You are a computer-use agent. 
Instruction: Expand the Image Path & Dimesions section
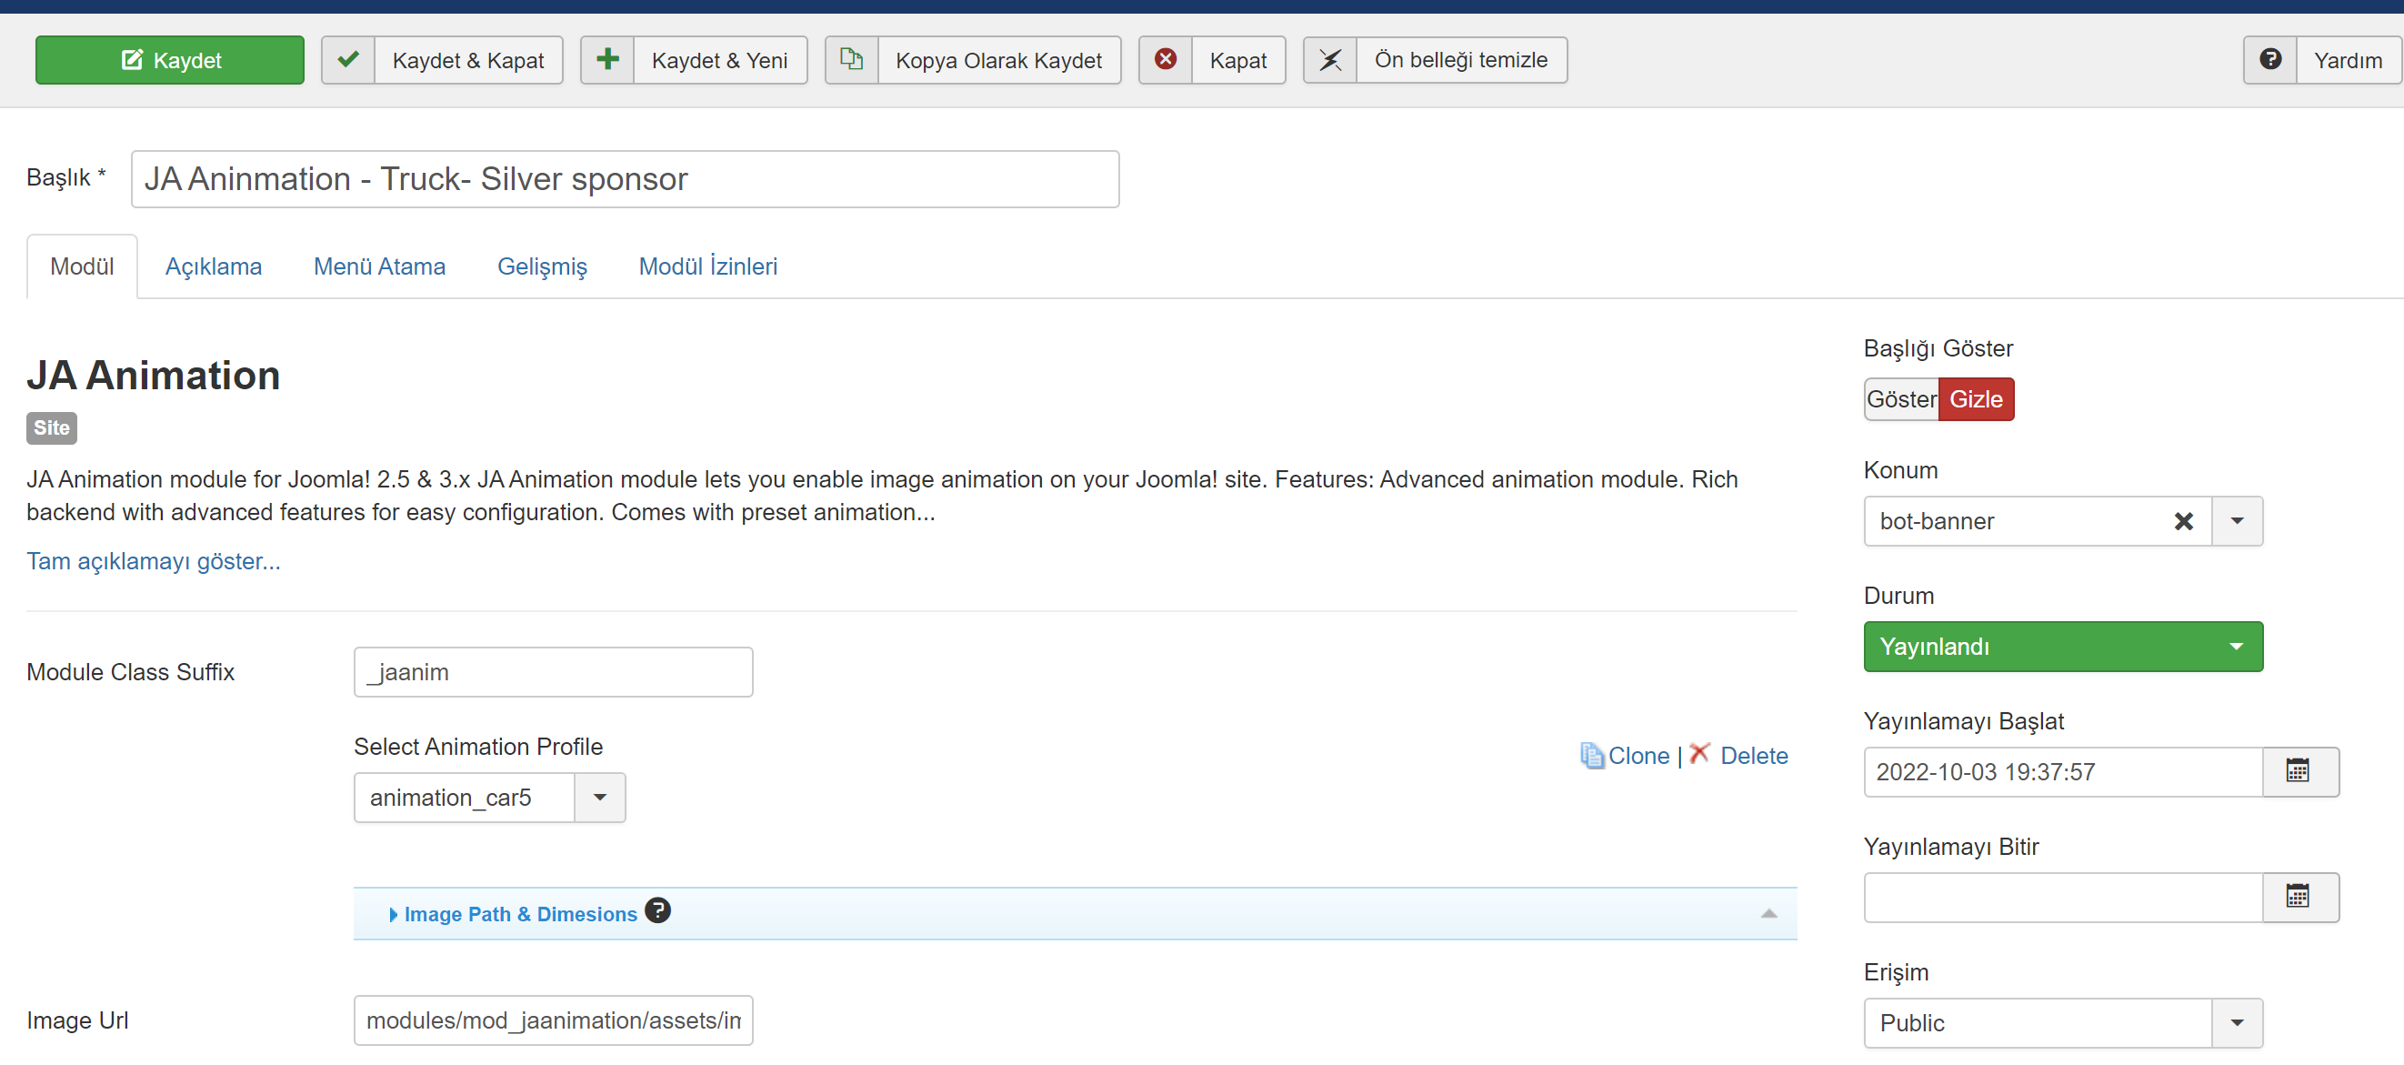click(x=520, y=914)
